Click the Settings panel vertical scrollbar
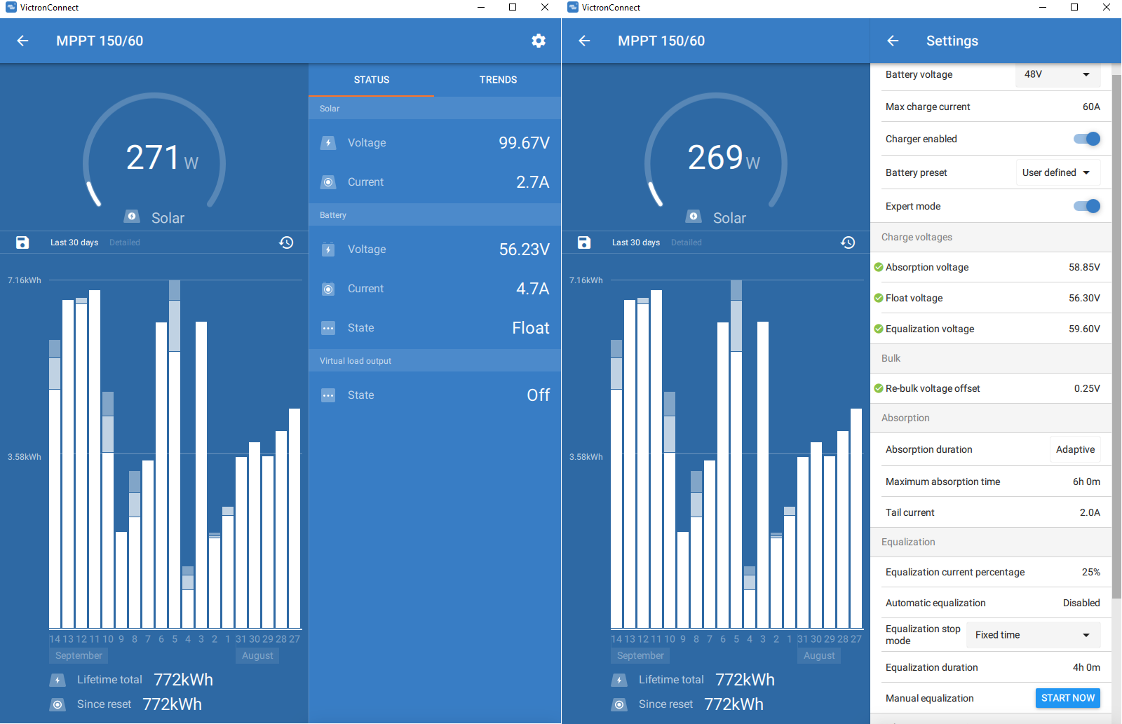1122x724 pixels. [1117, 336]
